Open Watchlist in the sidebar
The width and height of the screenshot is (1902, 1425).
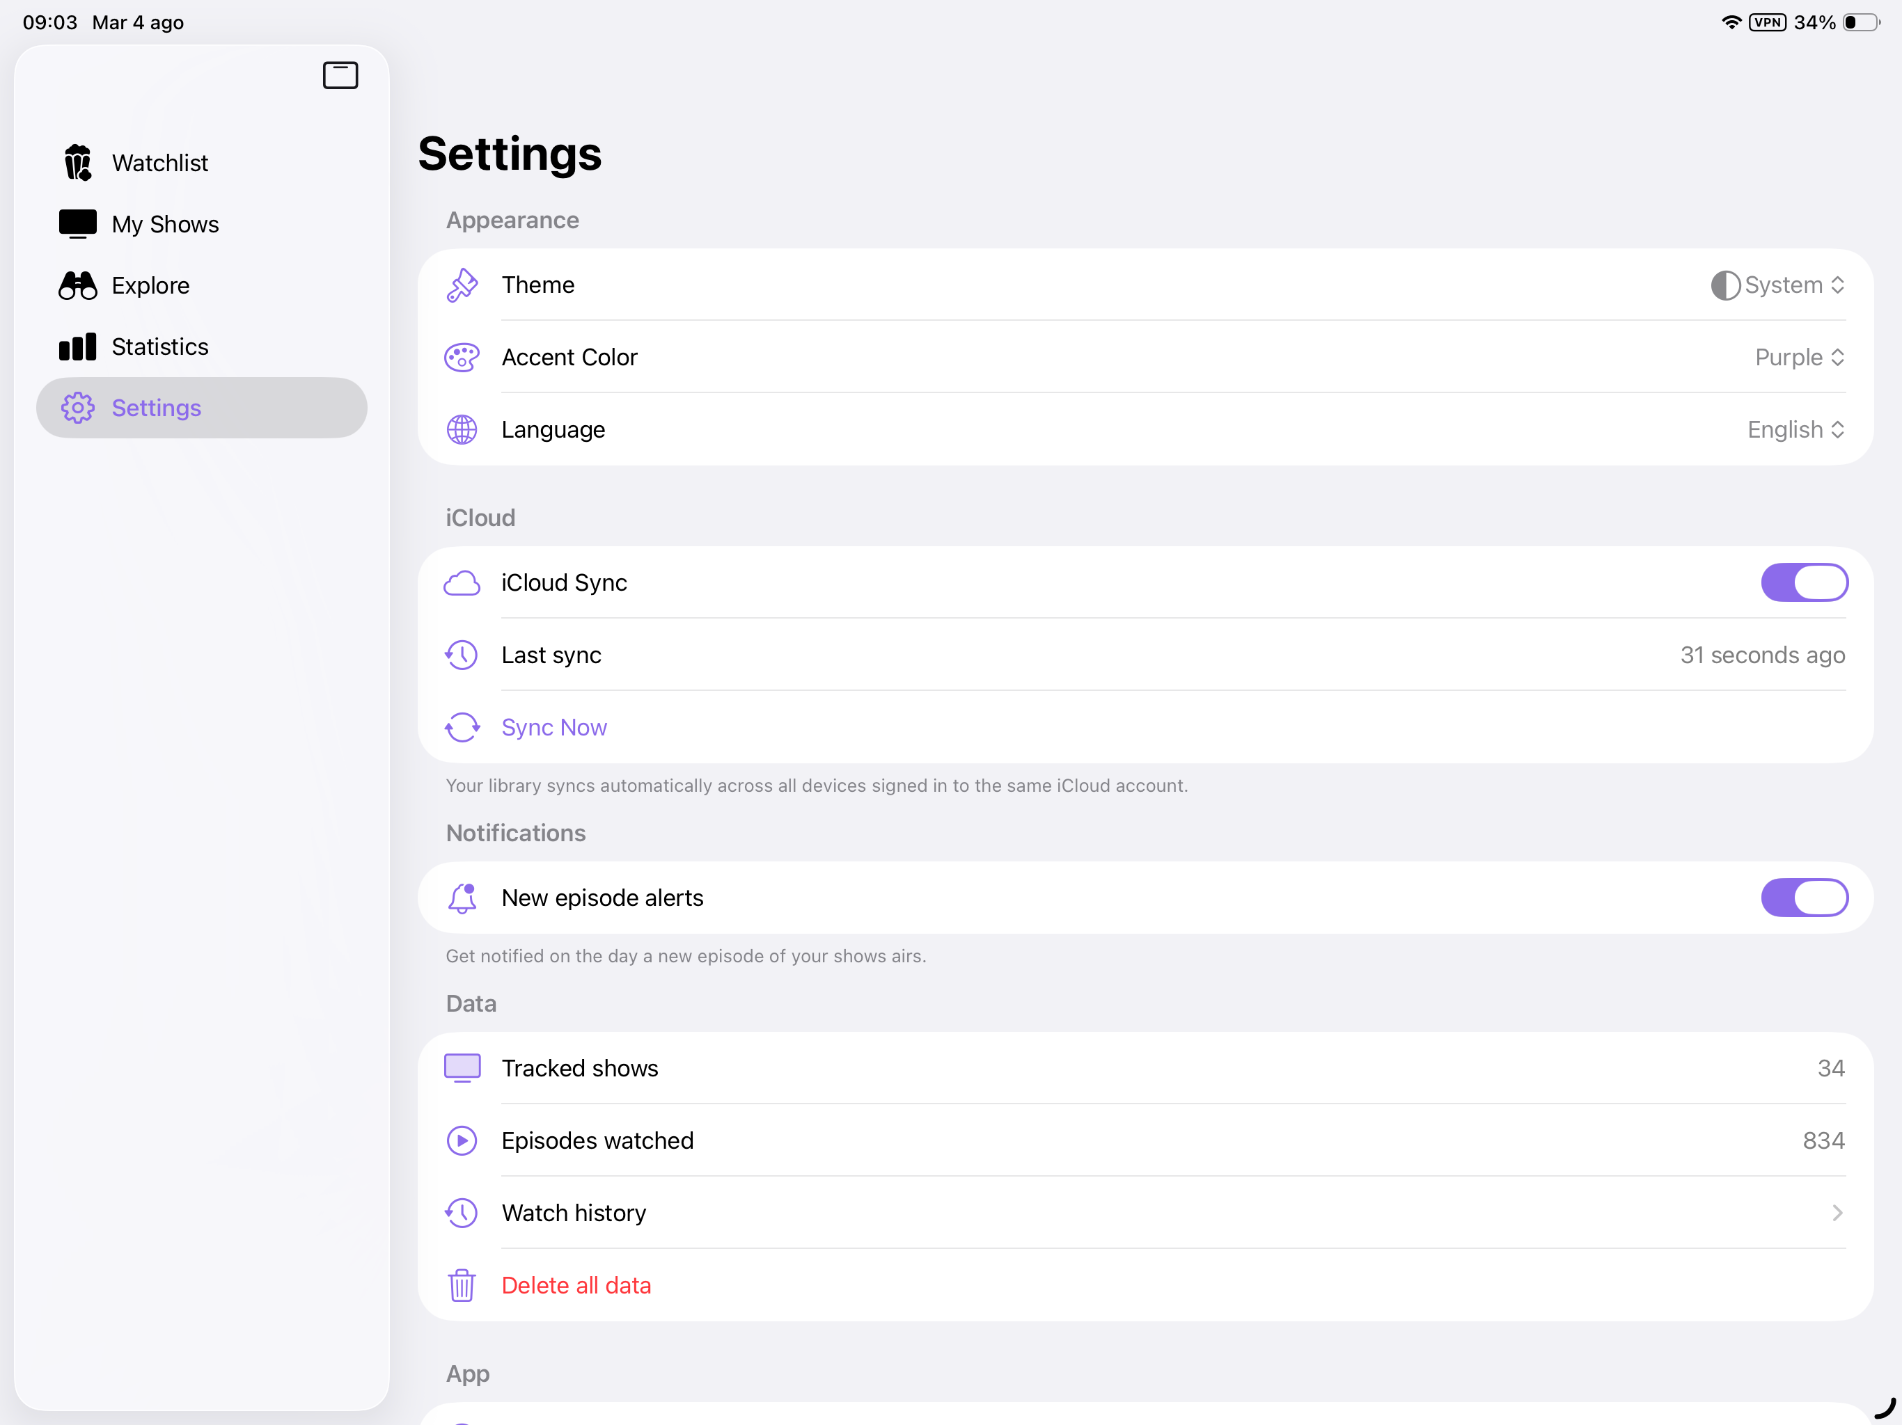point(201,162)
